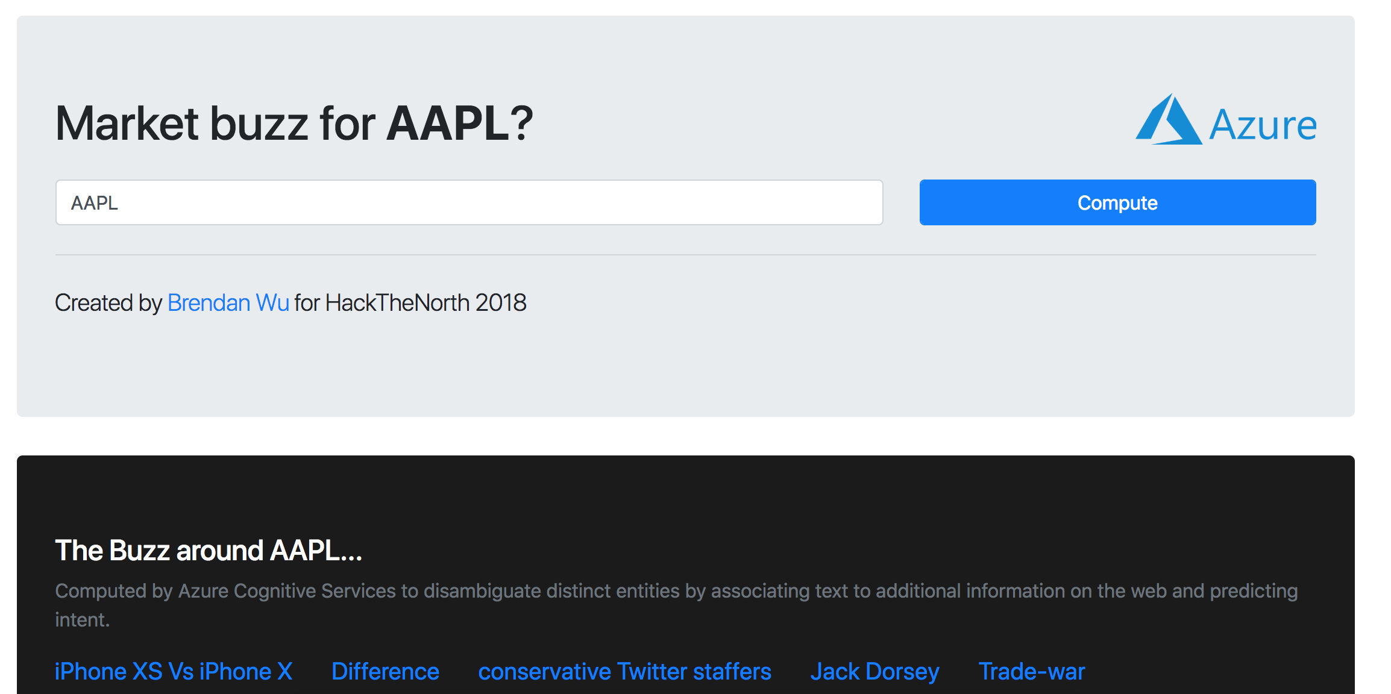
Task: Click the horizontal divider under the input
Action: [686, 255]
